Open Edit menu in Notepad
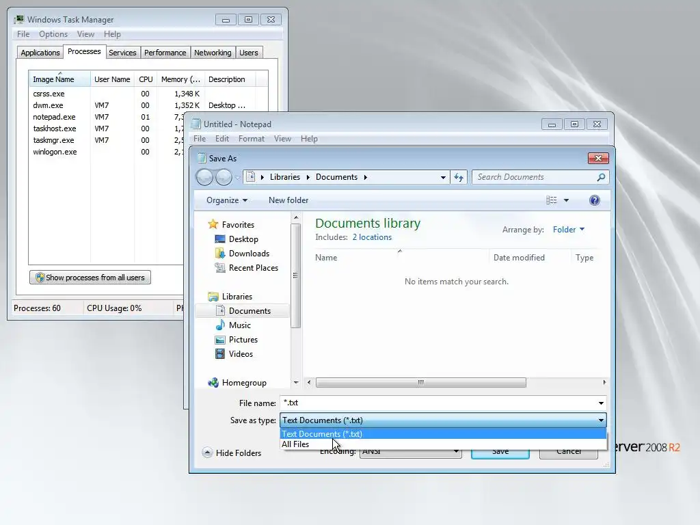The width and height of the screenshot is (700, 525). 222,139
